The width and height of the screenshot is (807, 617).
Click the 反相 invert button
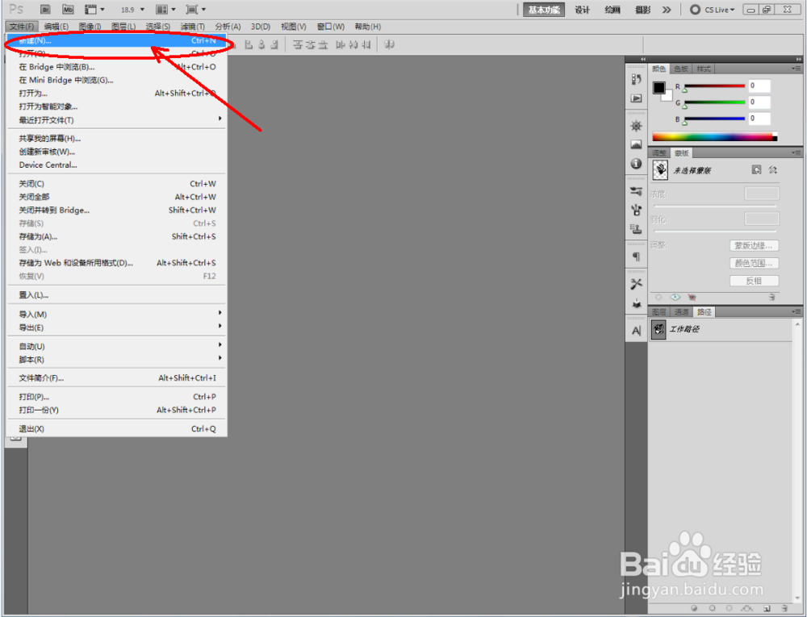click(754, 281)
